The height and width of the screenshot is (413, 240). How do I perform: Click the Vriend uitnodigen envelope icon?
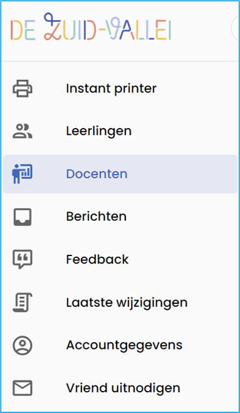click(x=23, y=388)
